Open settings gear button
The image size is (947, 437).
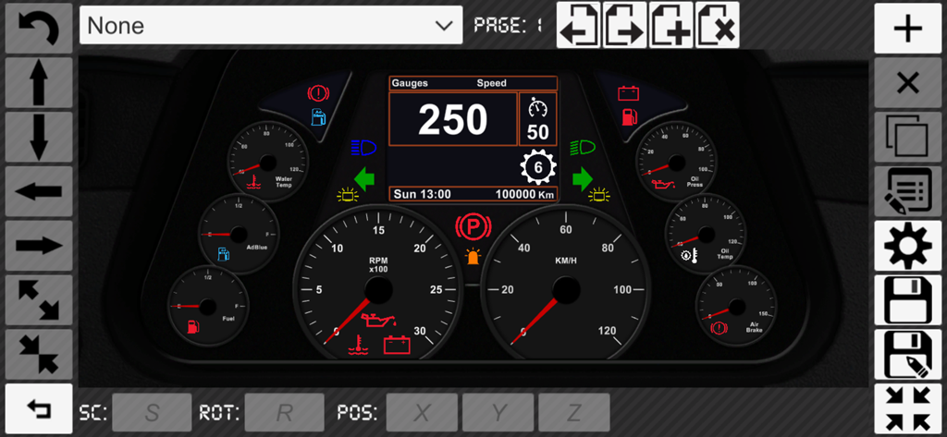[908, 246]
